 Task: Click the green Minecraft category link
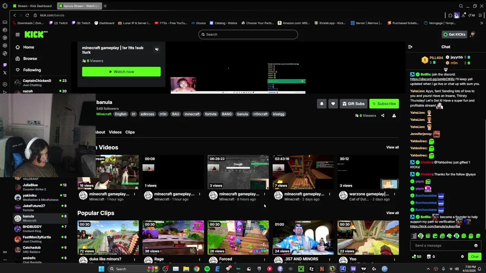click(104, 114)
